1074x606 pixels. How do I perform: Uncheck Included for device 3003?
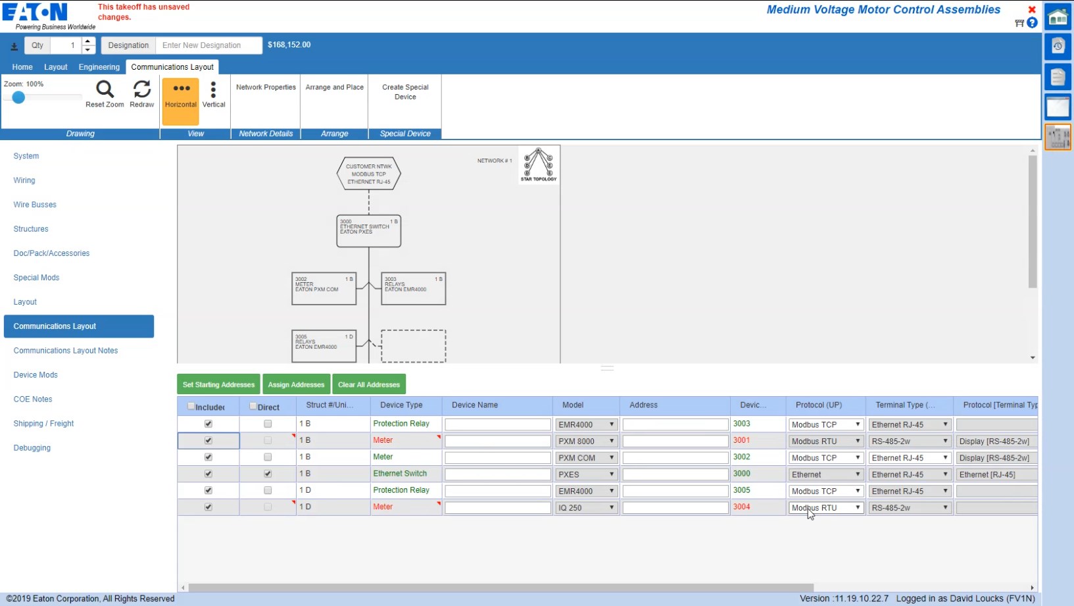208,424
